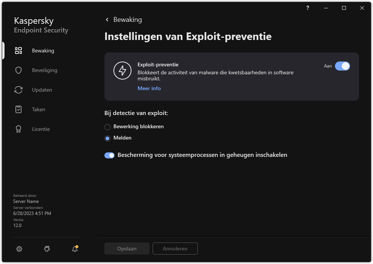
Task: Open the Meer info link
Action: coord(149,88)
